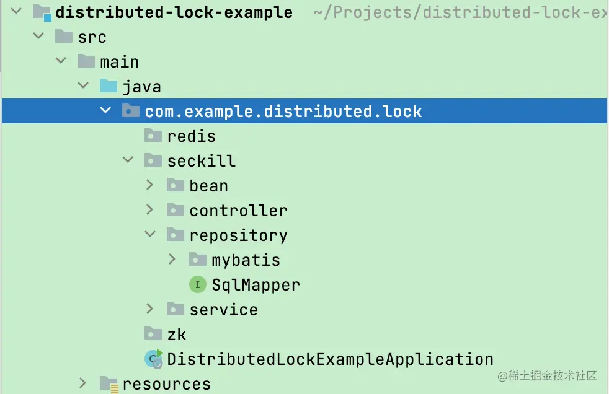Collapse the com.example.distributed.lock package
The image size is (609, 394).
[x=105, y=110]
